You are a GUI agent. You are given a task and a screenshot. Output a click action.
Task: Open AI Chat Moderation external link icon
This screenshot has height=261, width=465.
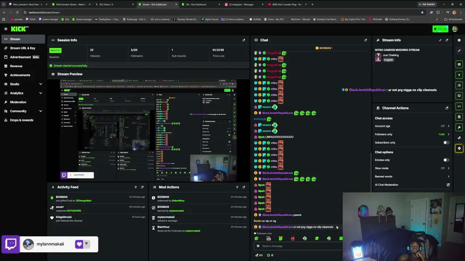(448, 185)
